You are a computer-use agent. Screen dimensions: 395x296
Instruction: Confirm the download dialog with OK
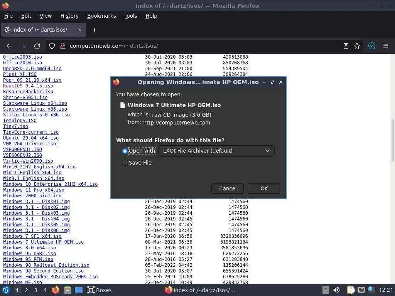point(264,188)
